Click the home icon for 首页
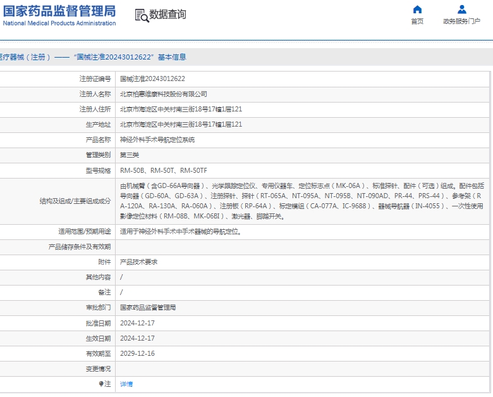Viewport: 493px width, 397px height. pos(417,9)
